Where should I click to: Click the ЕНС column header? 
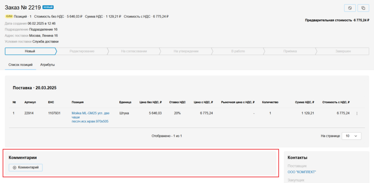[51, 102]
